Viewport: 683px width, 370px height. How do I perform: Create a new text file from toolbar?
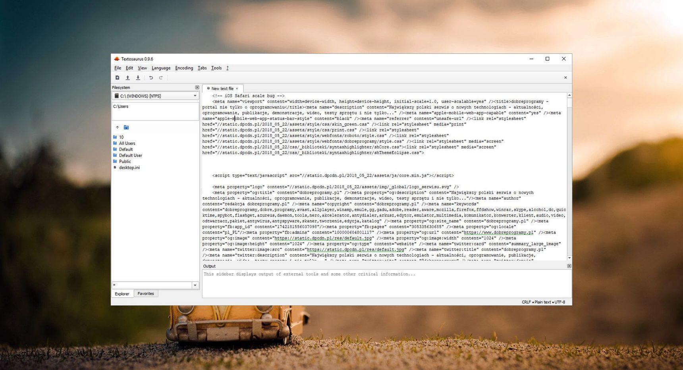point(117,78)
